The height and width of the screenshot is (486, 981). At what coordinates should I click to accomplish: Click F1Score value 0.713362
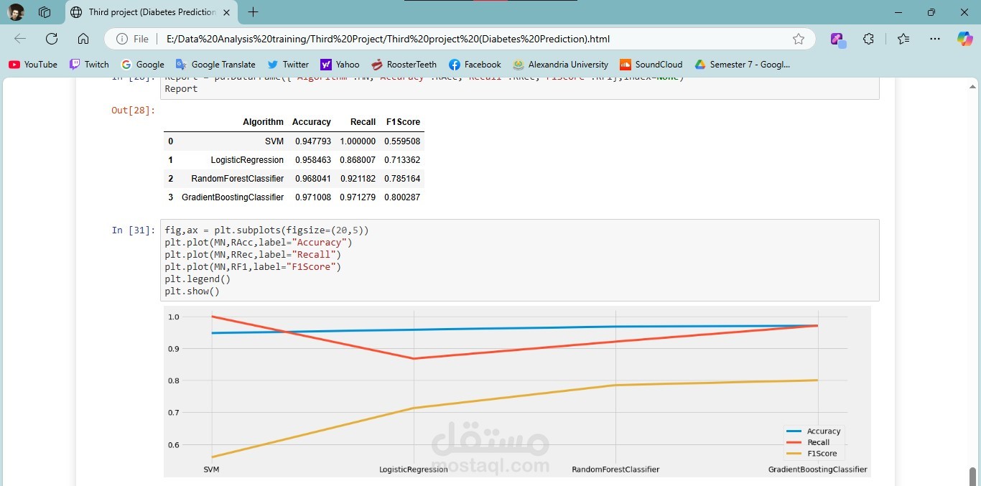[x=402, y=160]
